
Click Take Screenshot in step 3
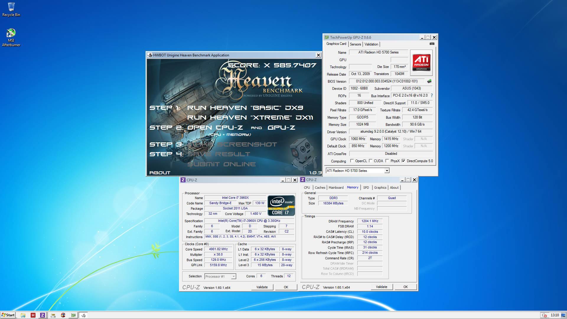click(232, 144)
